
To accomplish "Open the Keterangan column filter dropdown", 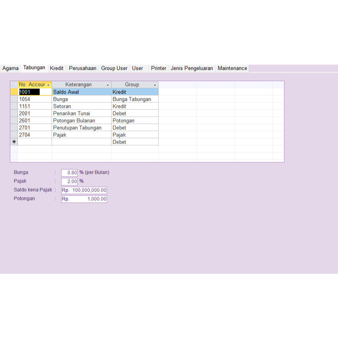I will [x=108, y=85].
